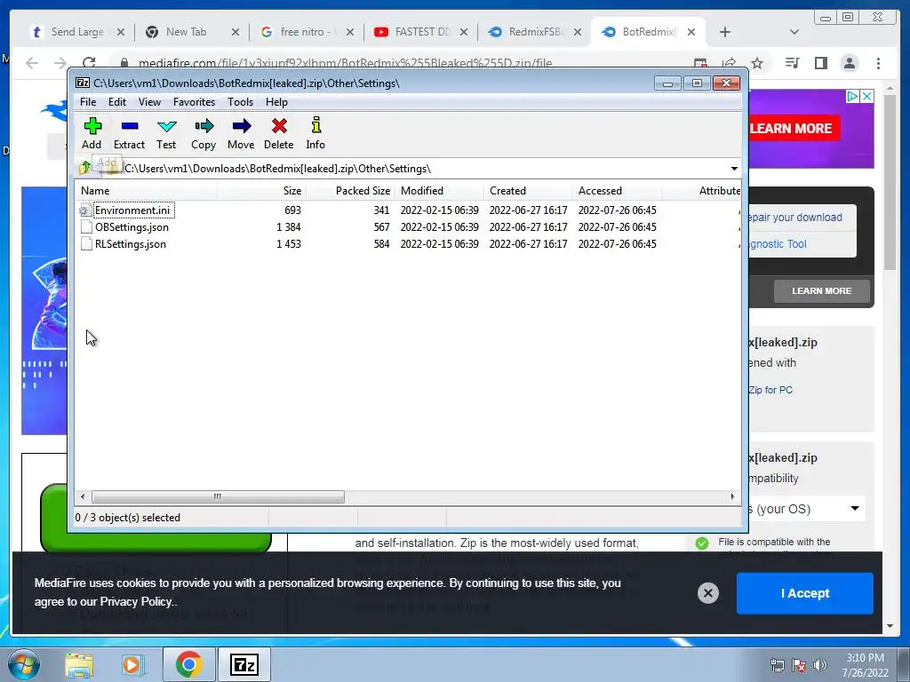Open the Favorites menu
The height and width of the screenshot is (682, 910).
194,102
